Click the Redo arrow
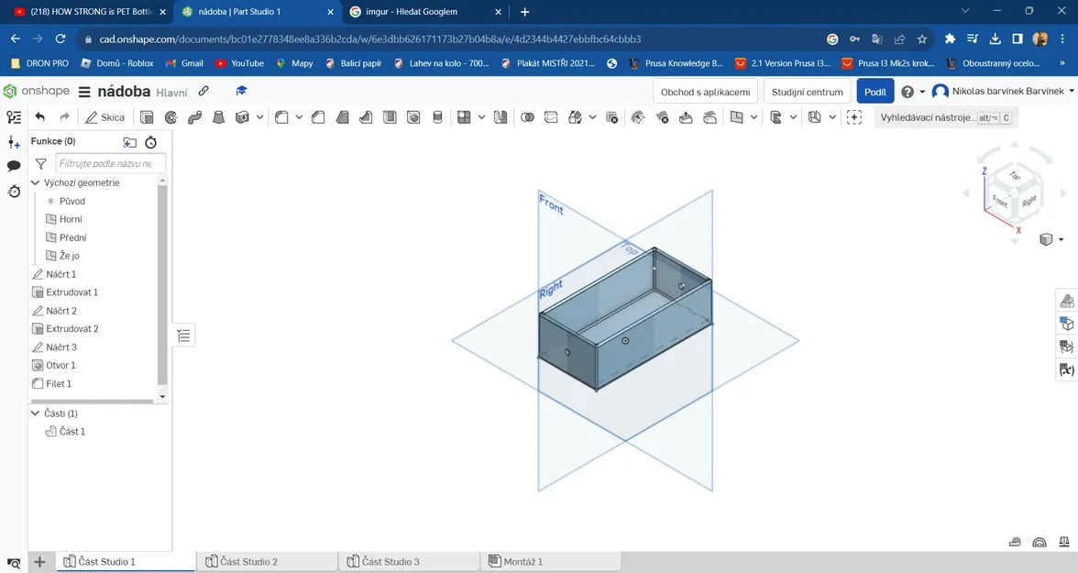Image resolution: width=1078 pixels, height=573 pixels. [x=64, y=117]
